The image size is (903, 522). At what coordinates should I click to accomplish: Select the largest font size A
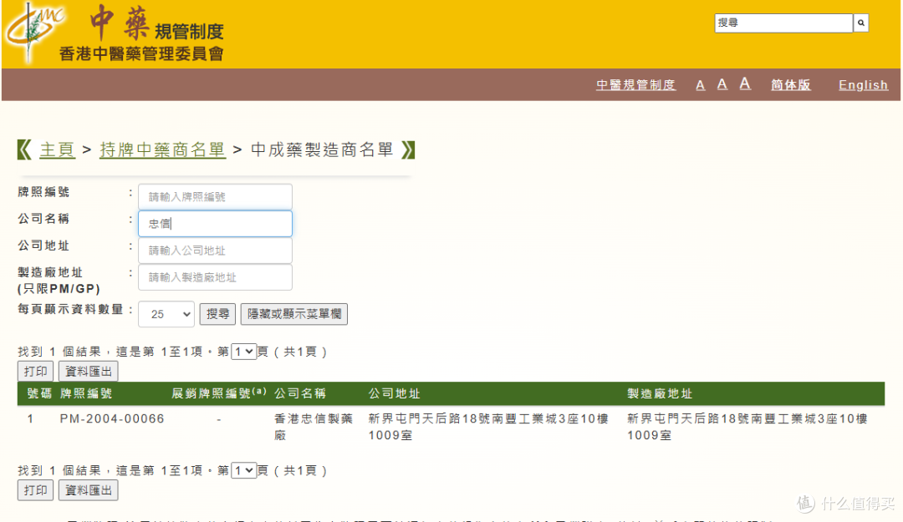[x=745, y=84]
